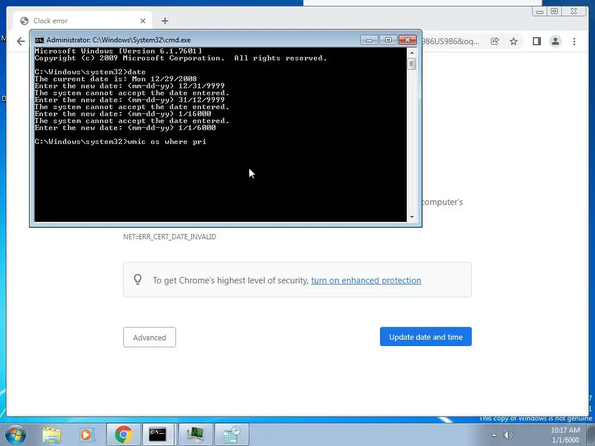This screenshot has height=446, width=595.
Task: Open Windows Explorer from taskbar
Action: [52, 434]
